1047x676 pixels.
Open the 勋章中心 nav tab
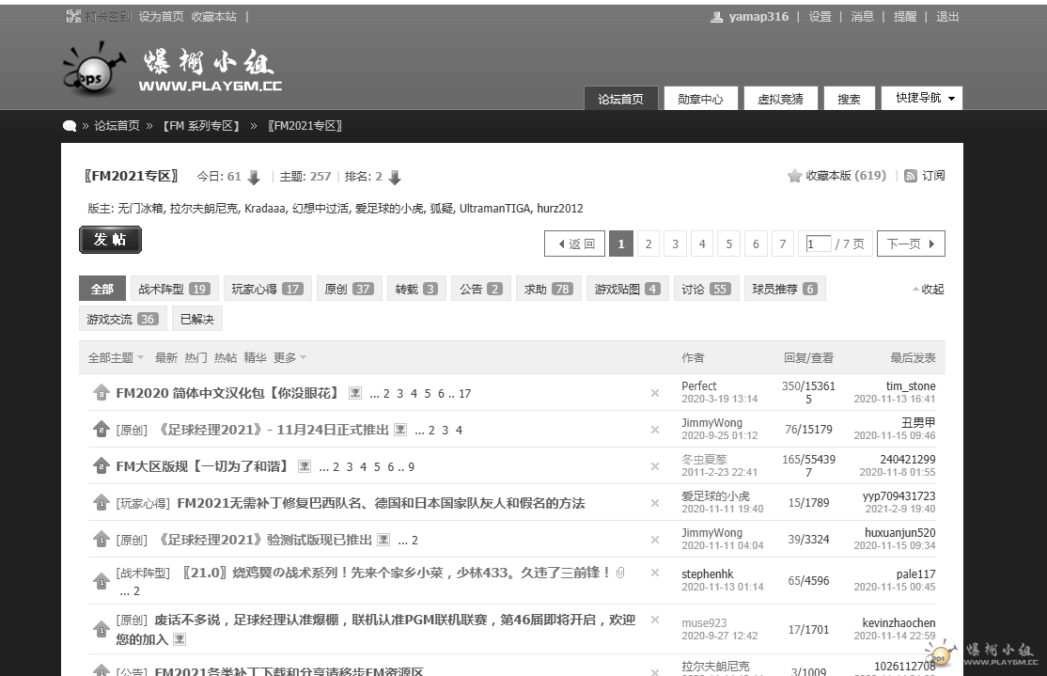[x=700, y=98]
